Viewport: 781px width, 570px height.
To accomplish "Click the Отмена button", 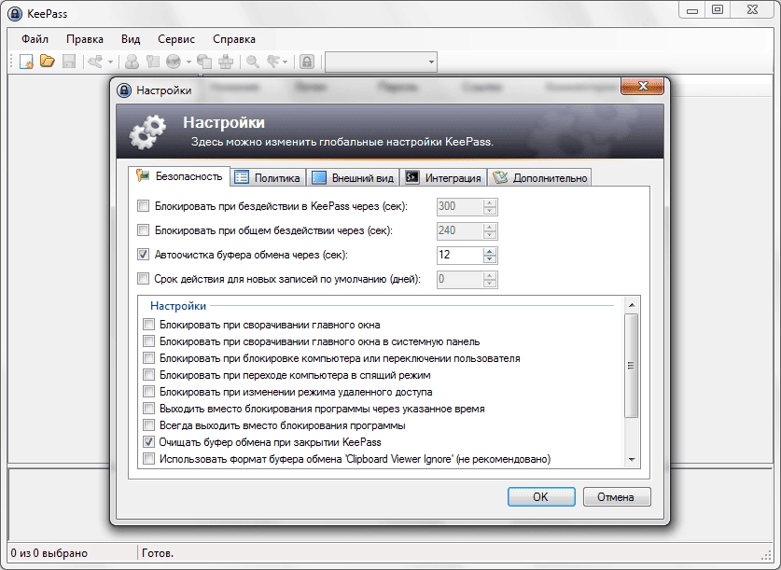I will (617, 497).
